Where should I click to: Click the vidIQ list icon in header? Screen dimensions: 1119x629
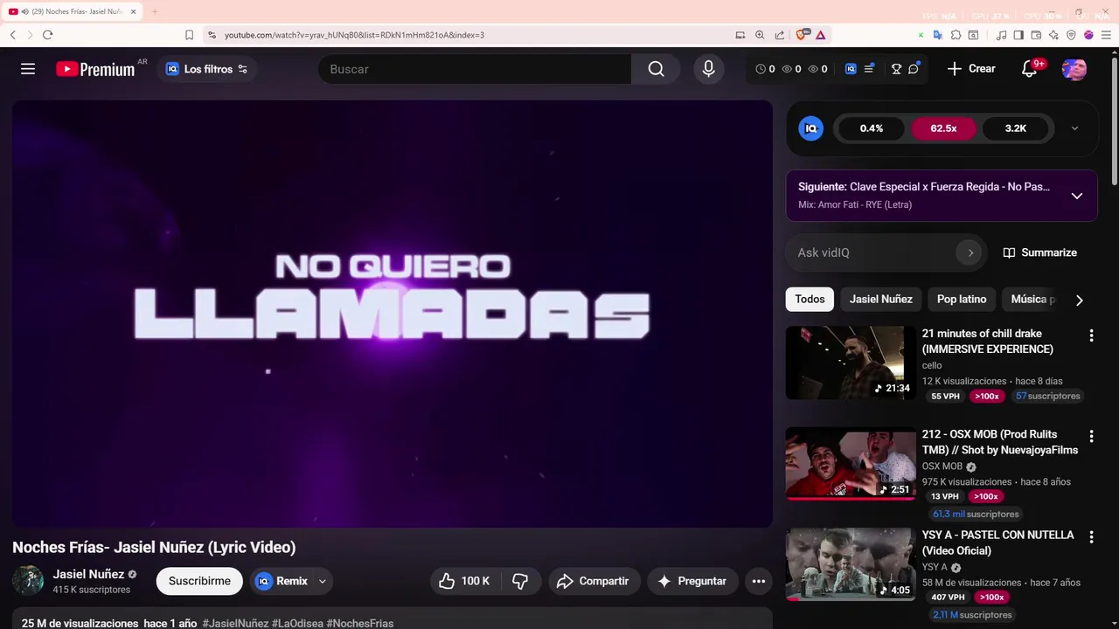coord(869,69)
